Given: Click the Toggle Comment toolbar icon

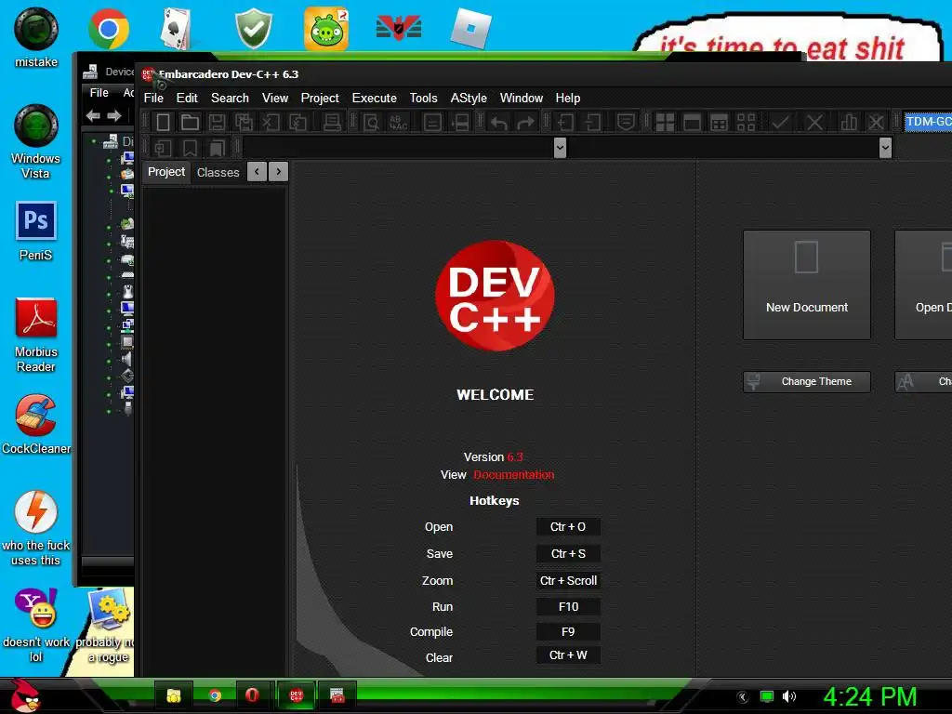Looking at the screenshot, I should click(x=626, y=122).
